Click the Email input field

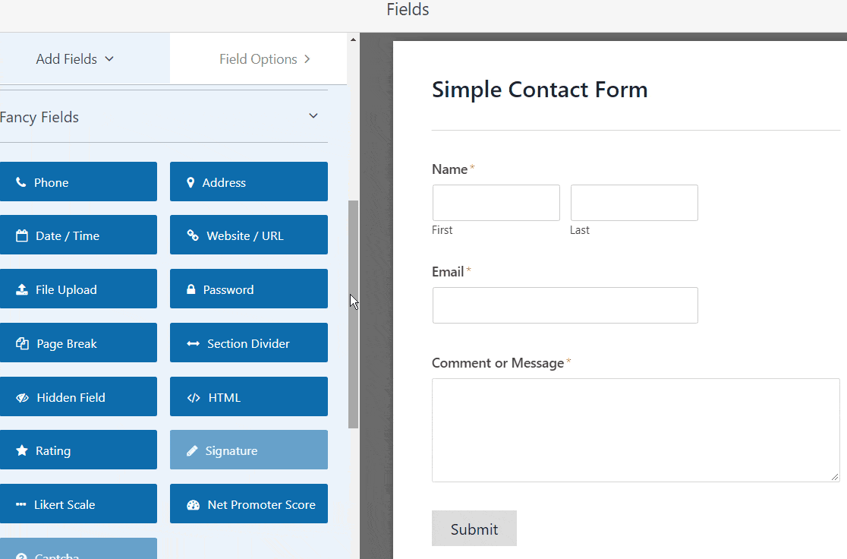click(x=565, y=305)
